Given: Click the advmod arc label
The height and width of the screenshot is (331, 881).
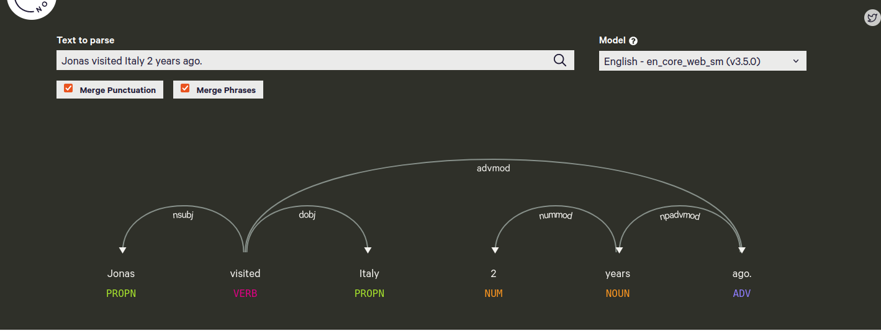Looking at the screenshot, I should [x=494, y=168].
